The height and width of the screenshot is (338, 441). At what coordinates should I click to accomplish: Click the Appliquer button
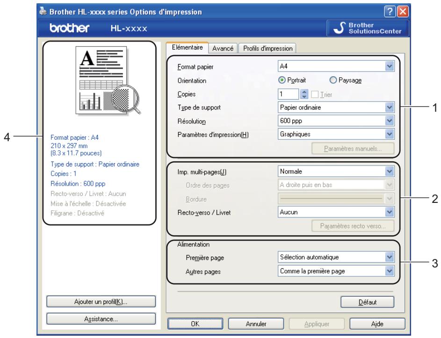[x=317, y=324]
